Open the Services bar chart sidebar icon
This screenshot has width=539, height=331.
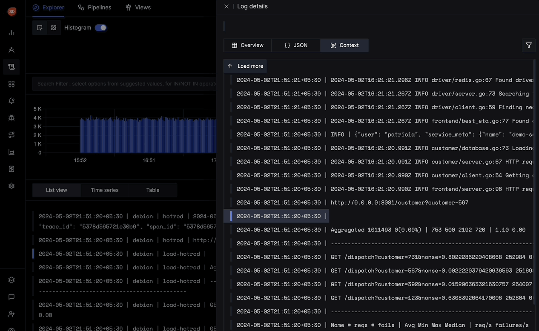tap(11, 33)
